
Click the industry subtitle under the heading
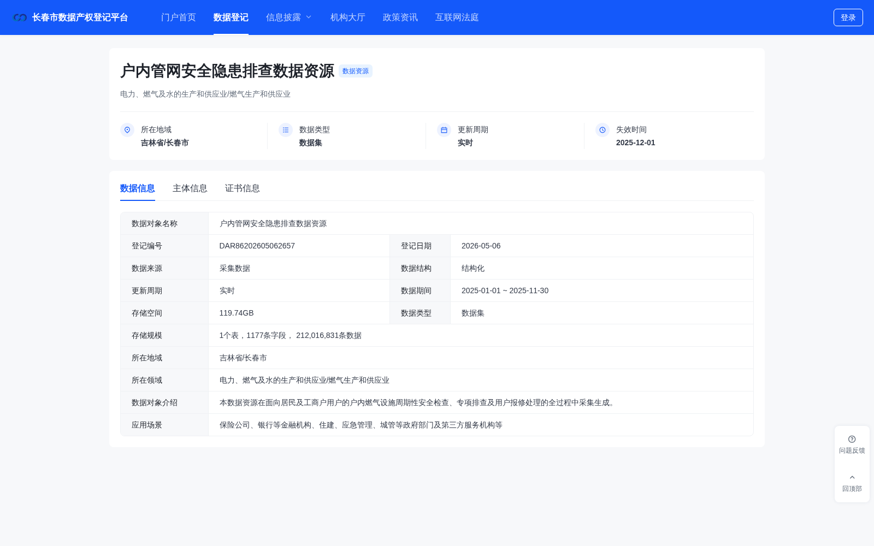point(205,94)
